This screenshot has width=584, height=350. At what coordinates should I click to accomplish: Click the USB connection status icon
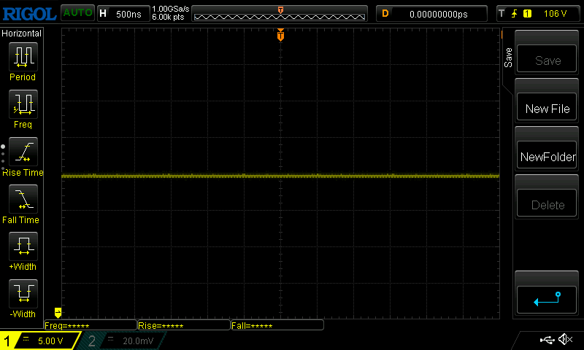547,340
